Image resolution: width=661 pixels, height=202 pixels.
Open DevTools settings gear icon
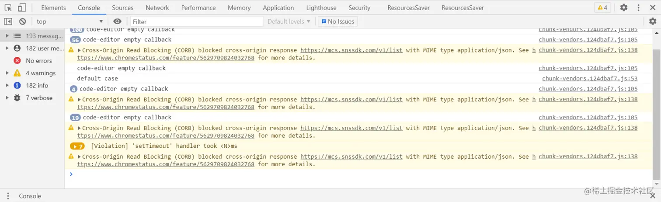click(623, 7)
